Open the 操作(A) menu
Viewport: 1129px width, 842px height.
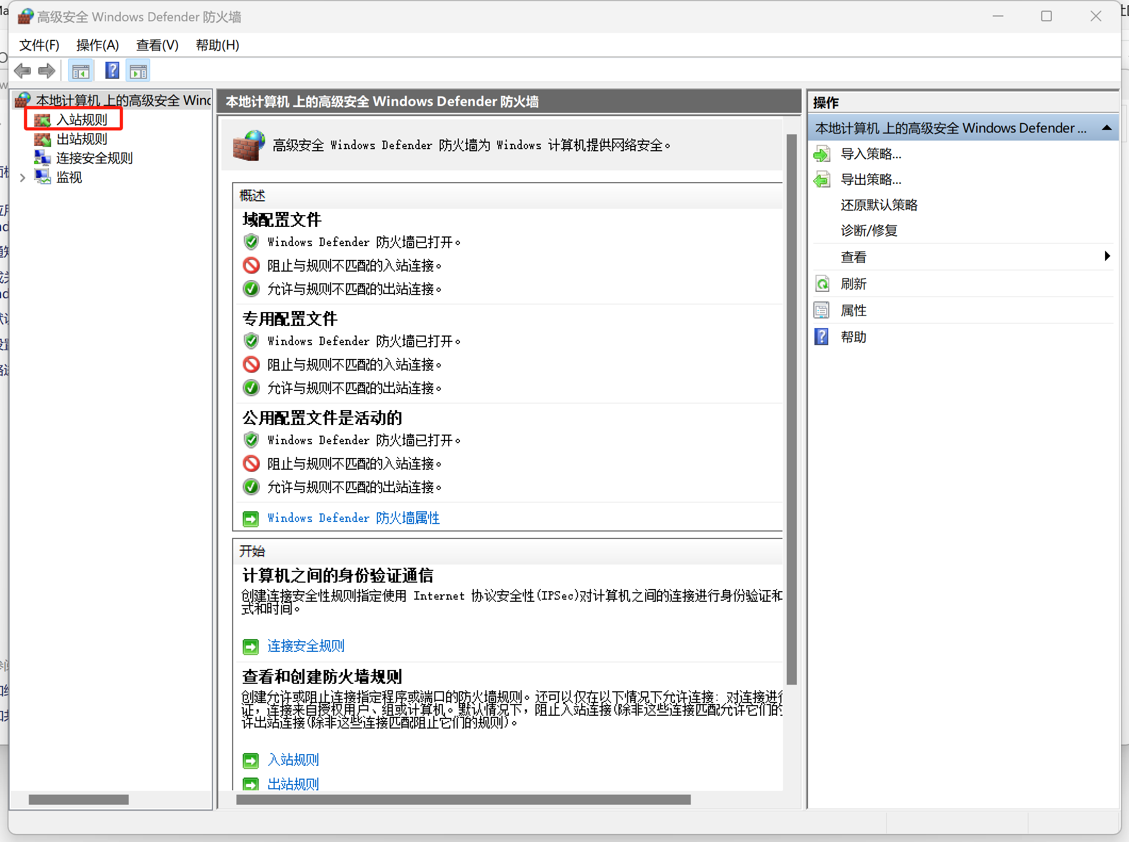pyautogui.click(x=97, y=45)
